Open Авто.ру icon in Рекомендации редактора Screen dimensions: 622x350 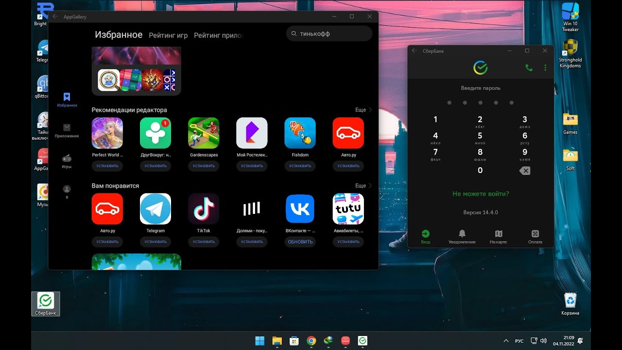(348, 133)
